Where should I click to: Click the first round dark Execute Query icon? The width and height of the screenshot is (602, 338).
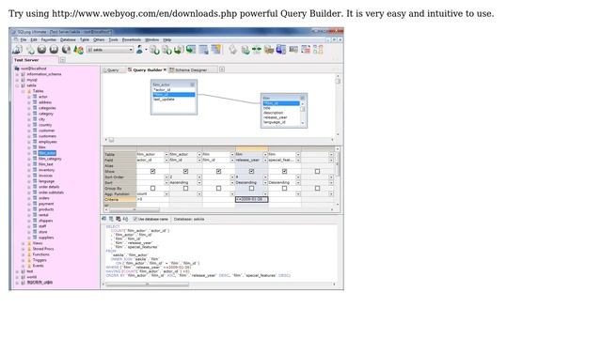(41, 50)
